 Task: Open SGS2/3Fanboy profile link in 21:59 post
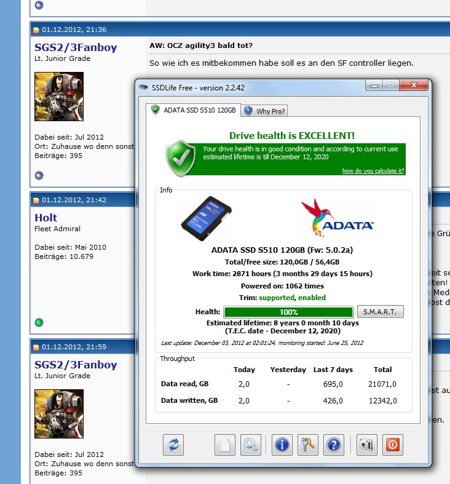click(76, 365)
